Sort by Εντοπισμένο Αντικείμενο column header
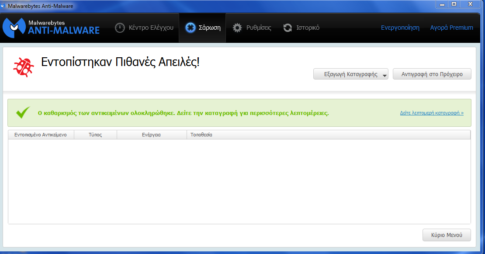Image resolution: width=485 pixels, height=254 pixels. tap(41, 135)
